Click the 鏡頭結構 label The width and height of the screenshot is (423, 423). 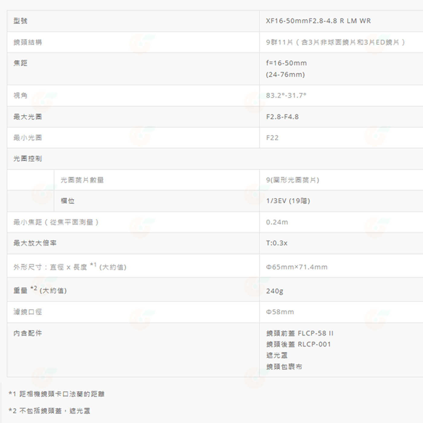pyautogui.click(x=27, y=42)
